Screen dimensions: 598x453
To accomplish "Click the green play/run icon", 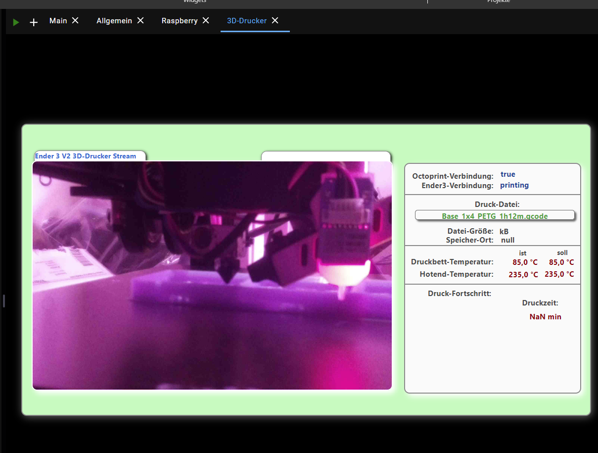I will pos(16,22).
